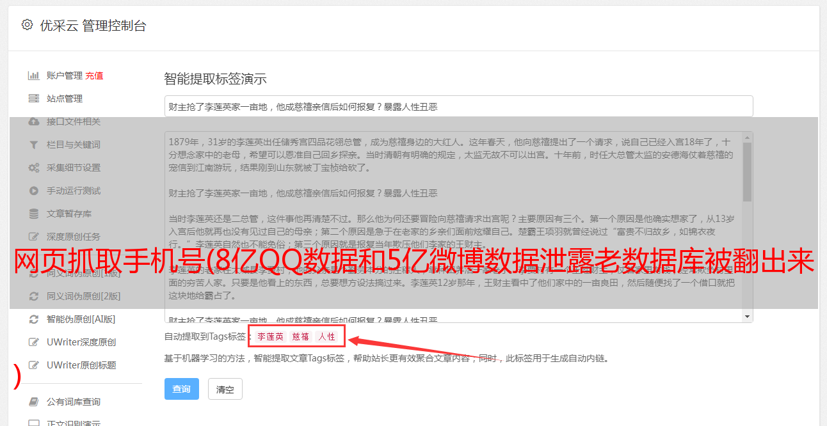Open the 公有词库查询 book icon

point(34,402)
